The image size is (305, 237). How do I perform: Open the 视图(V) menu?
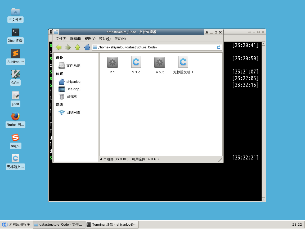(90, 39)
